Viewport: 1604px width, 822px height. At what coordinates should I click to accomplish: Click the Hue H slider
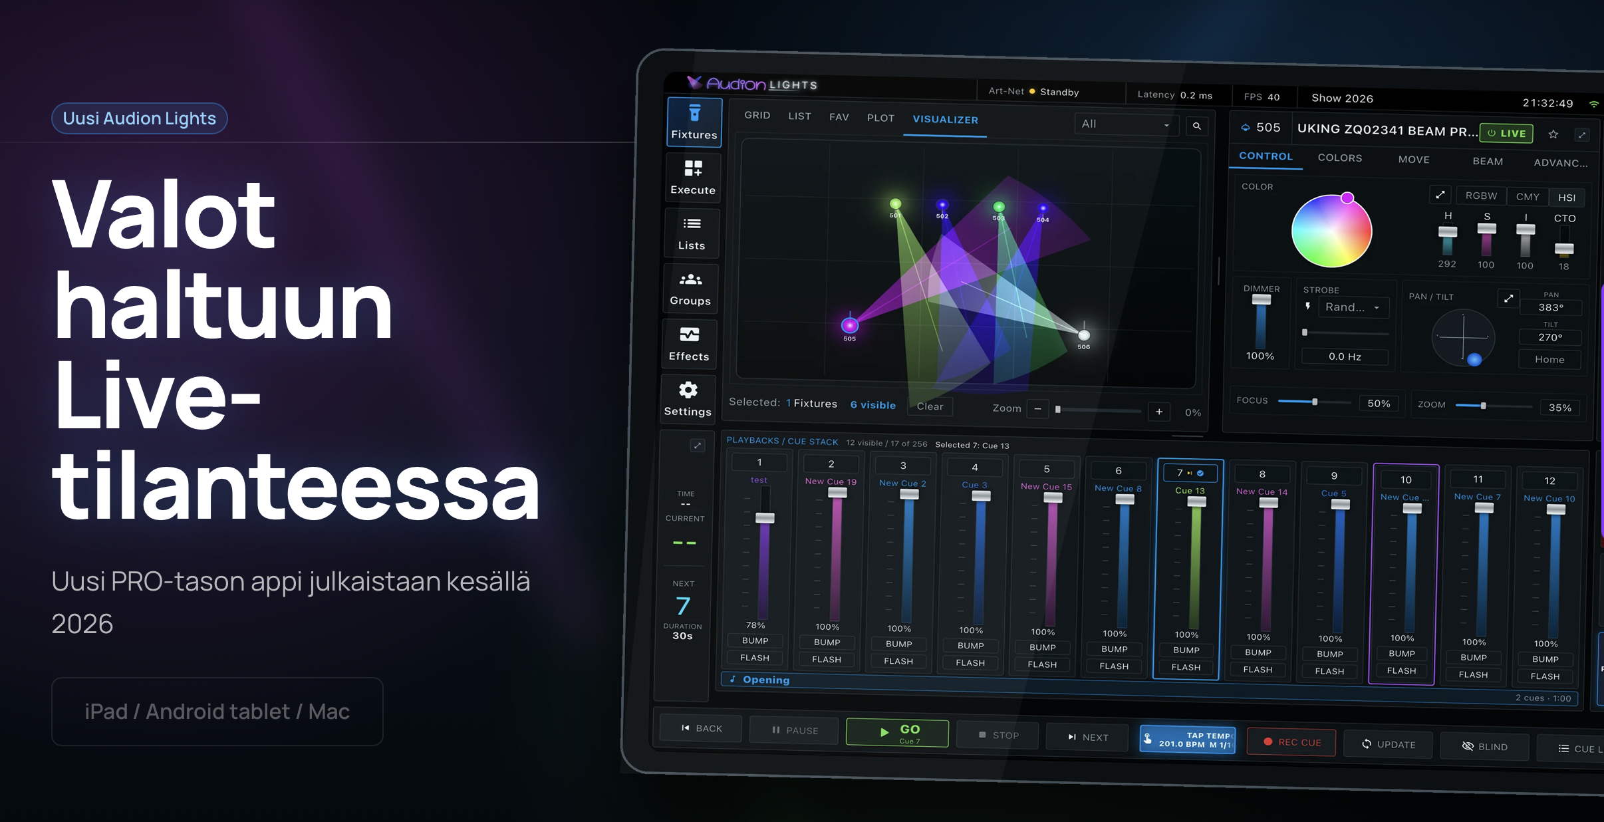(1448, 241)
